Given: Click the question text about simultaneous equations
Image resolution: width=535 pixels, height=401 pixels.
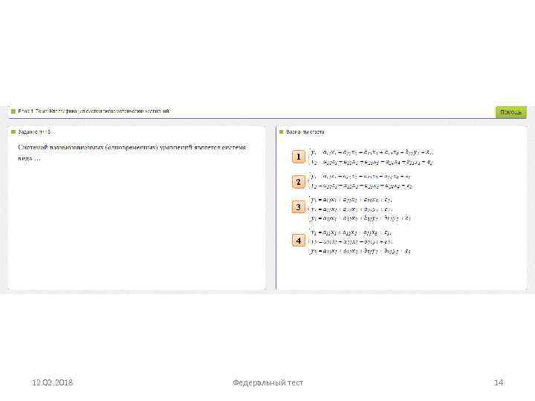Looking at the screenshot, I should (132, 153).
